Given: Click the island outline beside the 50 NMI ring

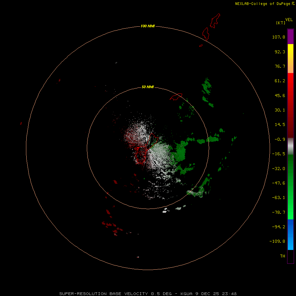Looking at the screenshot, I should [x=176, y=97].
